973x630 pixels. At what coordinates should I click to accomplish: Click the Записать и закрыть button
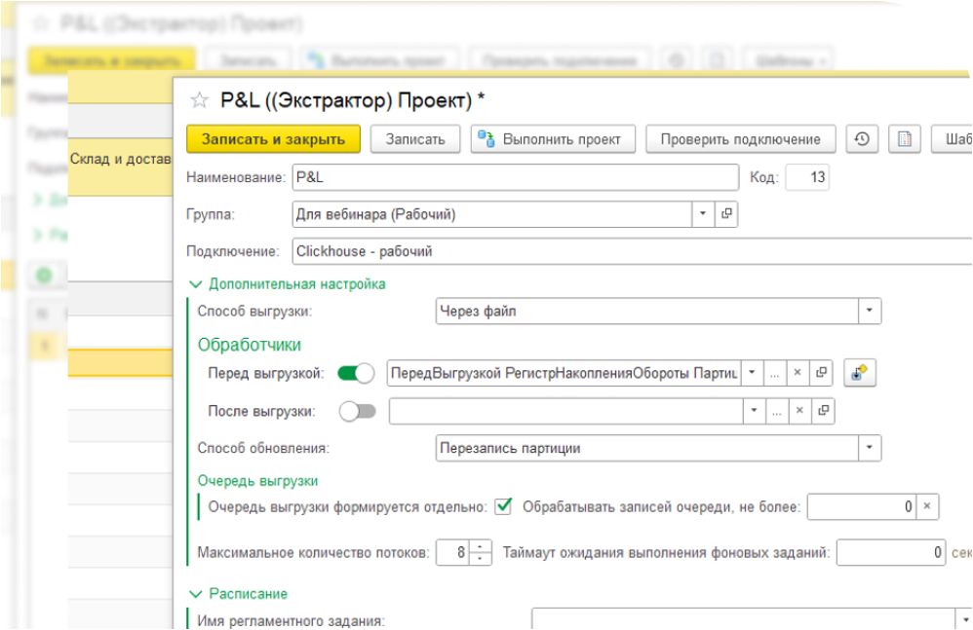point(273,139)
